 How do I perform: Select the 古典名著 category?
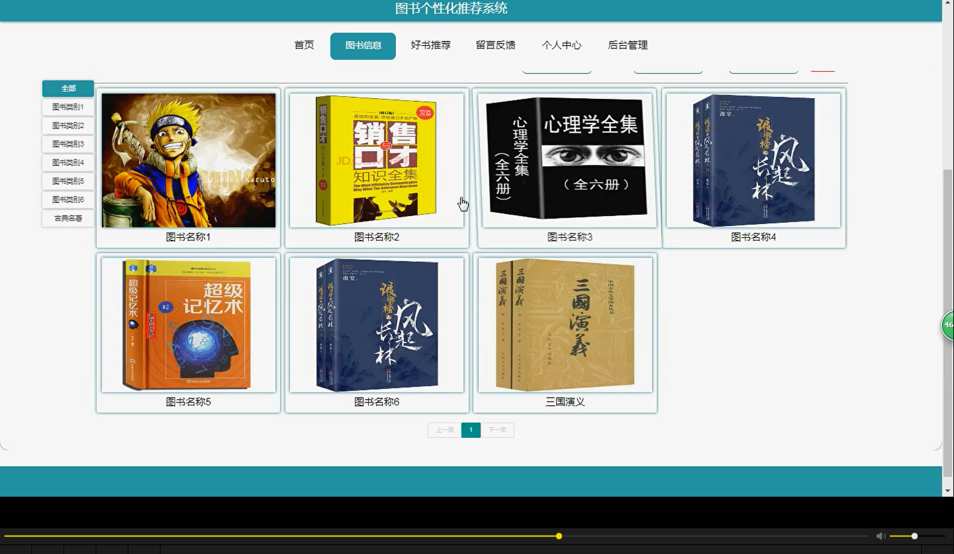pos(68,218)
